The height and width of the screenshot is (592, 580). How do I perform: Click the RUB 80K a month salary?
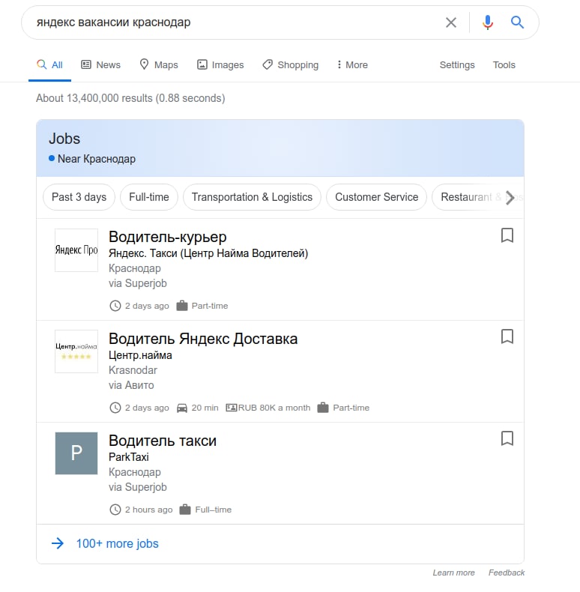[x=274, y=408]
